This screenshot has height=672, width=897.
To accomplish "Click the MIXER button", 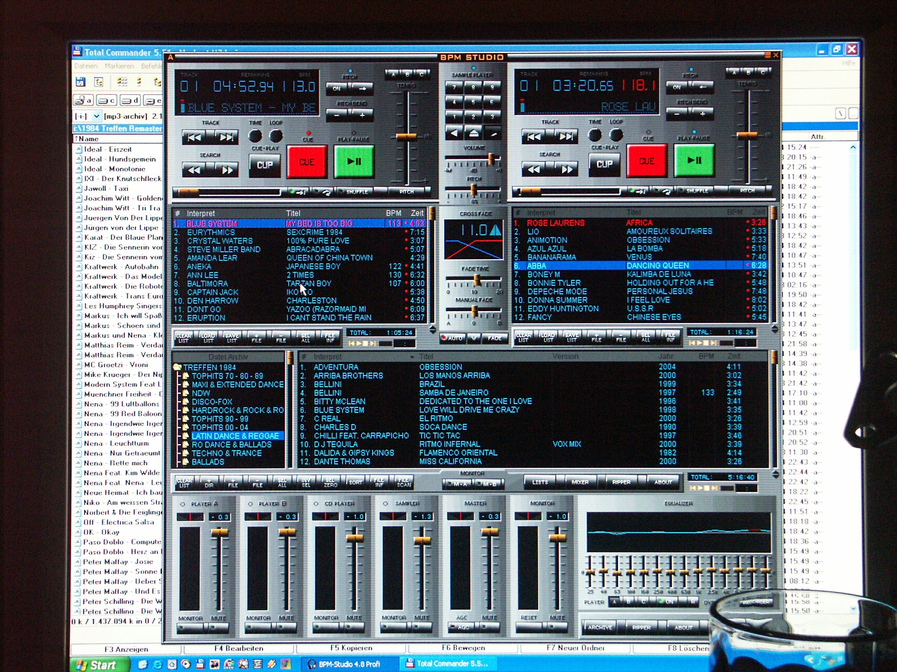I will click(x=580, y=482).
